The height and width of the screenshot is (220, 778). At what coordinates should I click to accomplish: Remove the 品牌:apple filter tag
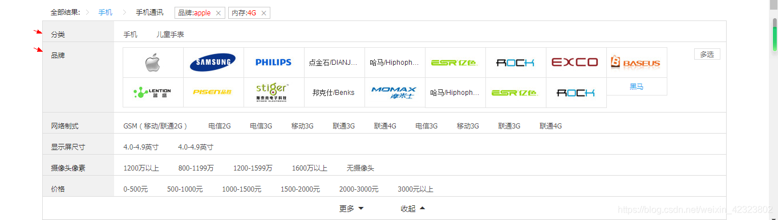218,13
